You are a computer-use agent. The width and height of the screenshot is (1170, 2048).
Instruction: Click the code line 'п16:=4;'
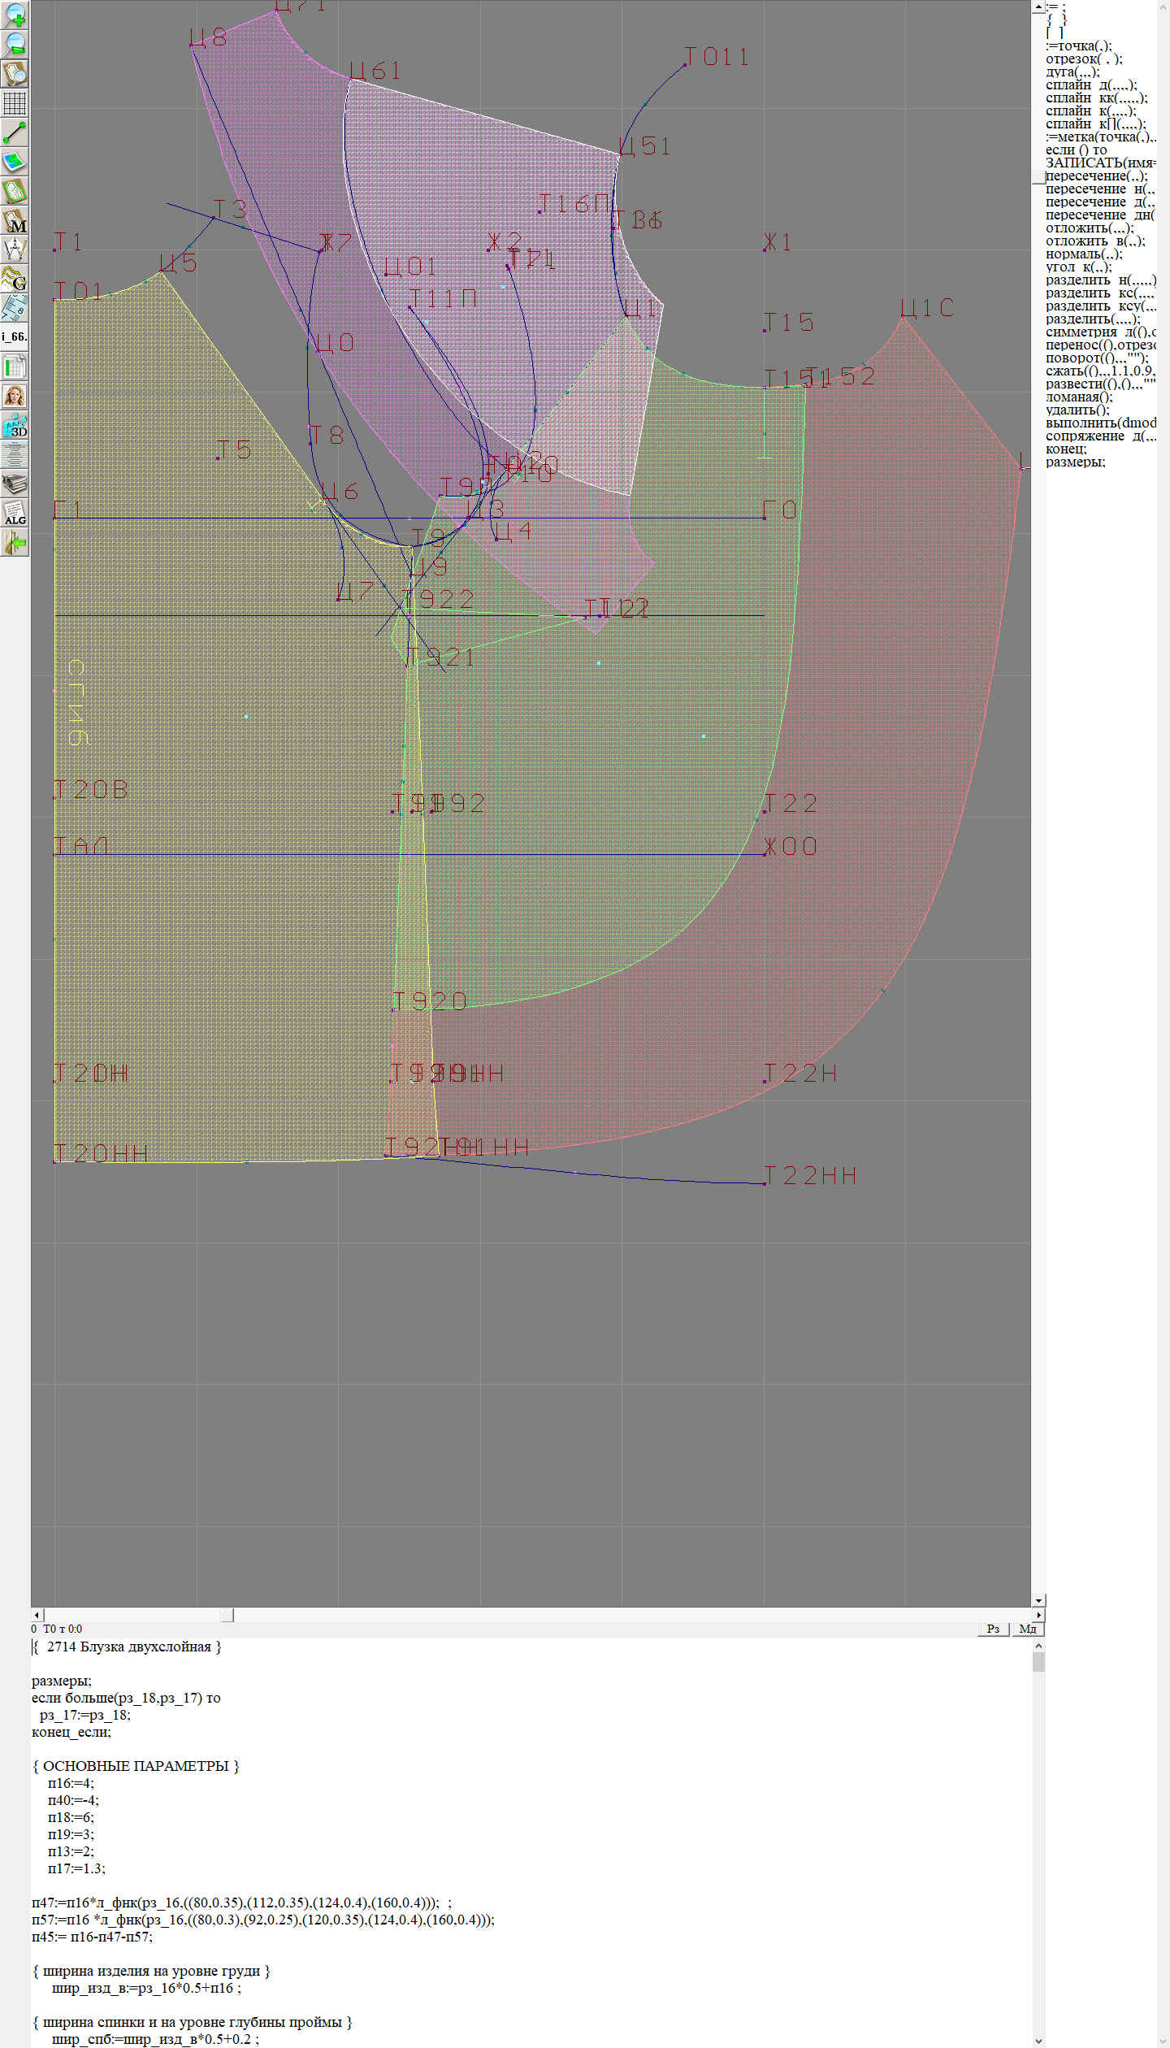coord(71,1783)
